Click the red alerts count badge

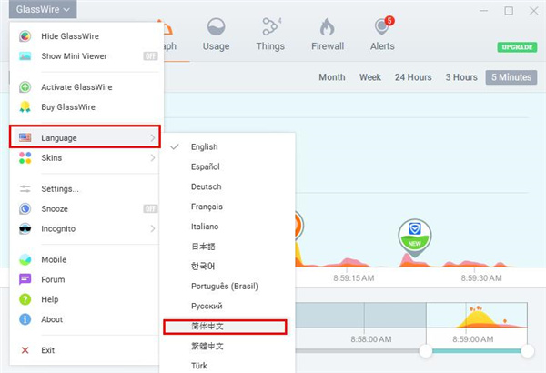[x=389, y=21]
